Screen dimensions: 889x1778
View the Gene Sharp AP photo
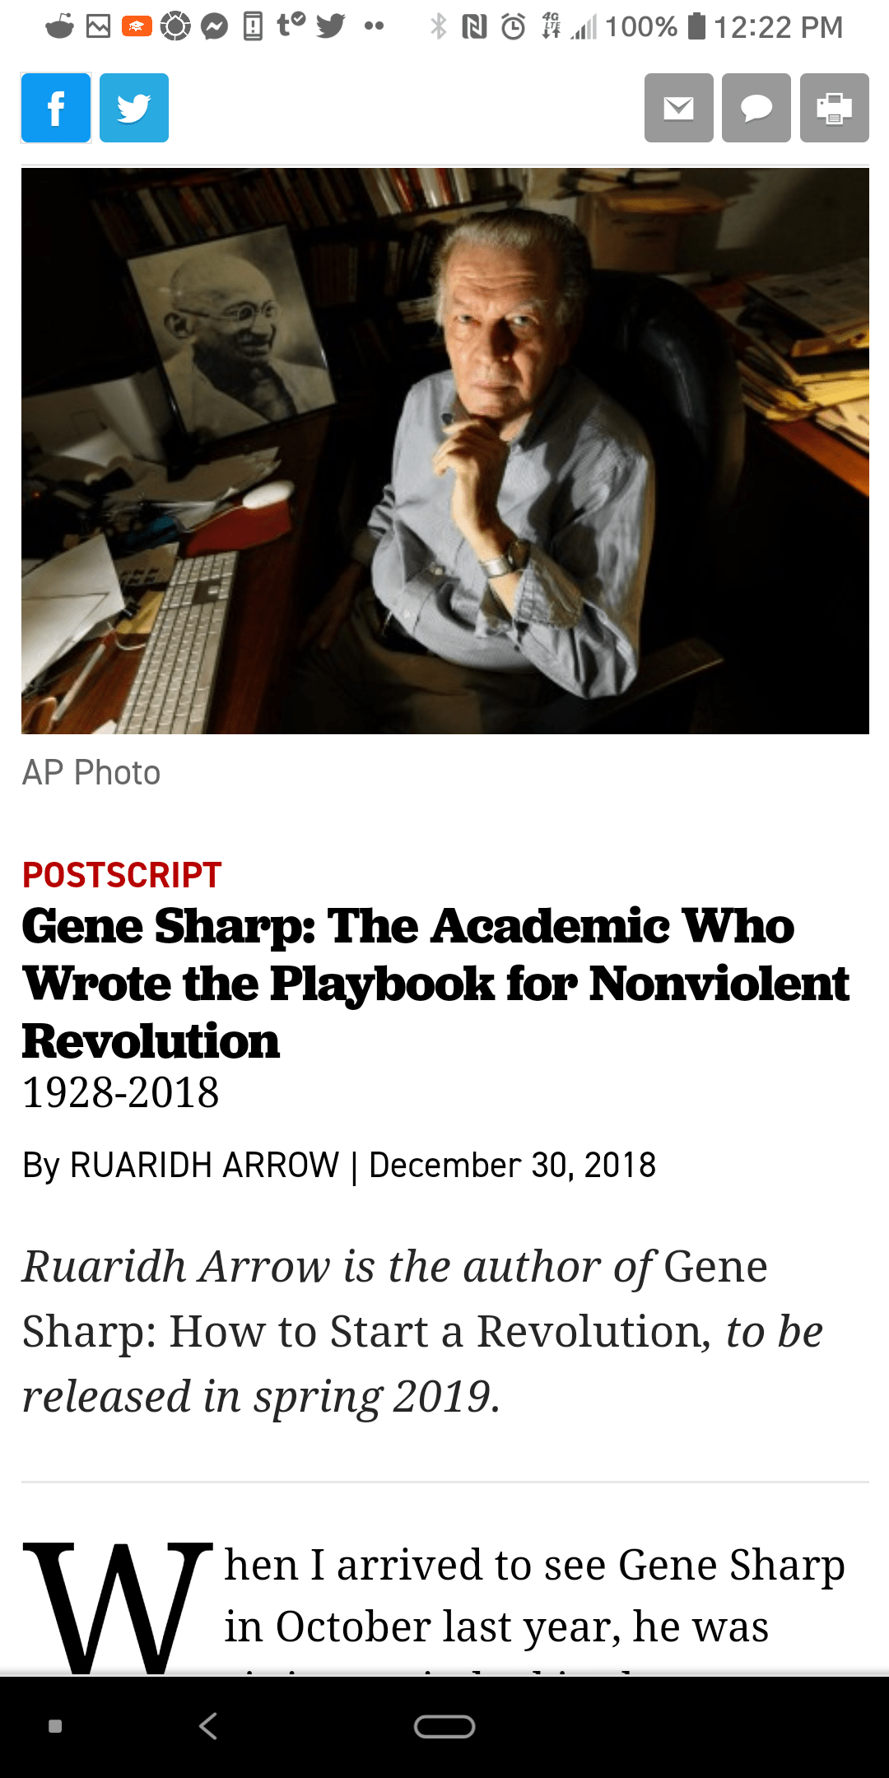(445, 451)
